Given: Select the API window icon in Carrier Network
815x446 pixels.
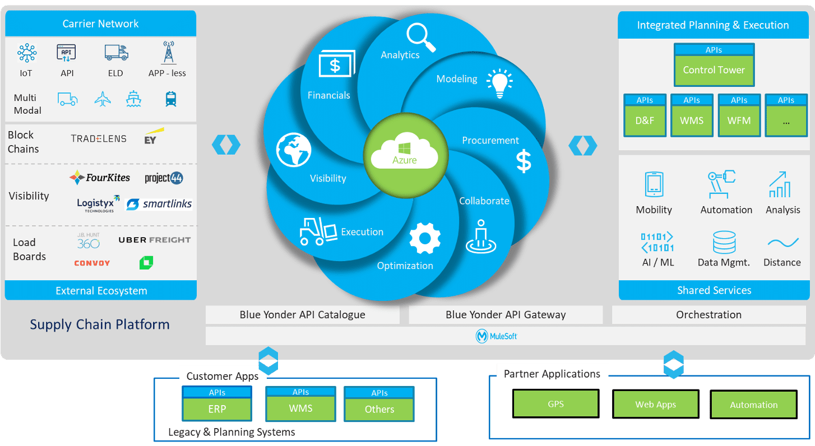Looking at the screenshot, I should coord(66,53).
